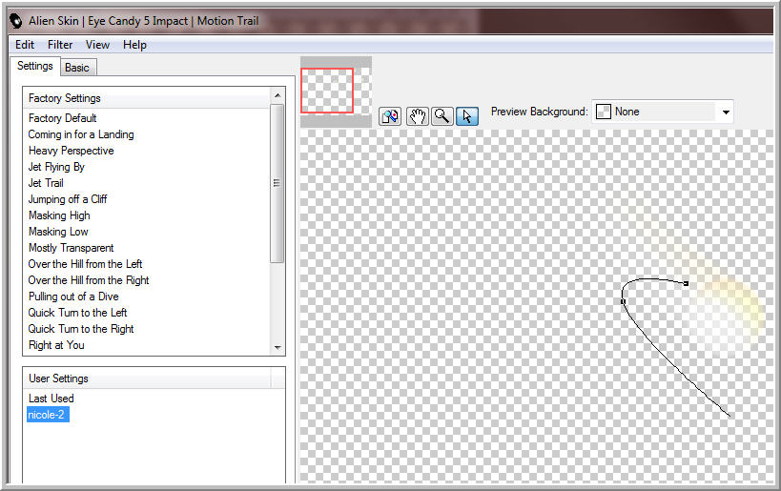Click the motion path curve control point

[x=623, y=301]
